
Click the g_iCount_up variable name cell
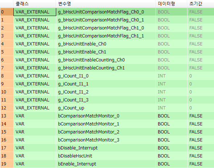coord(106,108)
